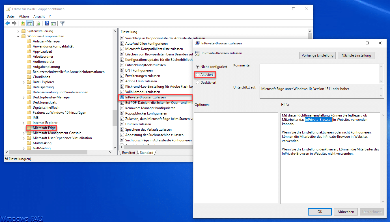Select Benutzerschnittstelle für Anmeldeinformationen in tree
The height and width of the screenshot is (222, 390).
click(69, 72)
